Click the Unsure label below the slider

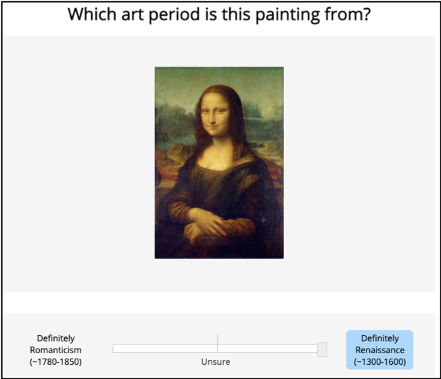(216, 362)
